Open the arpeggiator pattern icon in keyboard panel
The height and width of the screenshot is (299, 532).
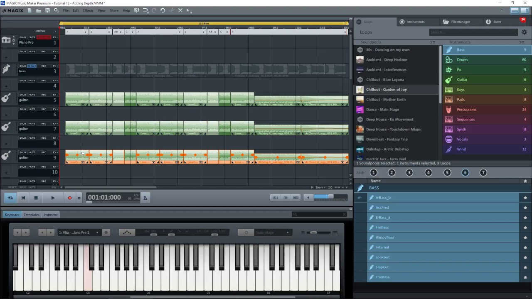point(127,233)
